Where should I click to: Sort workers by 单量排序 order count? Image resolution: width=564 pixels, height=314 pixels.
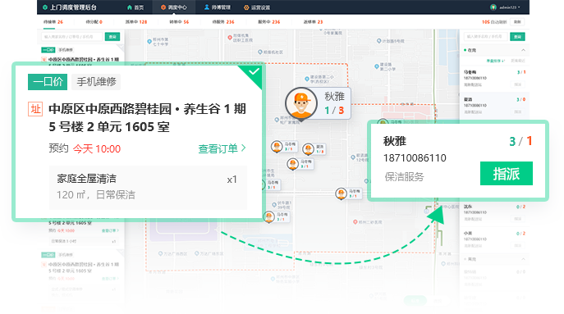(496, 61)
